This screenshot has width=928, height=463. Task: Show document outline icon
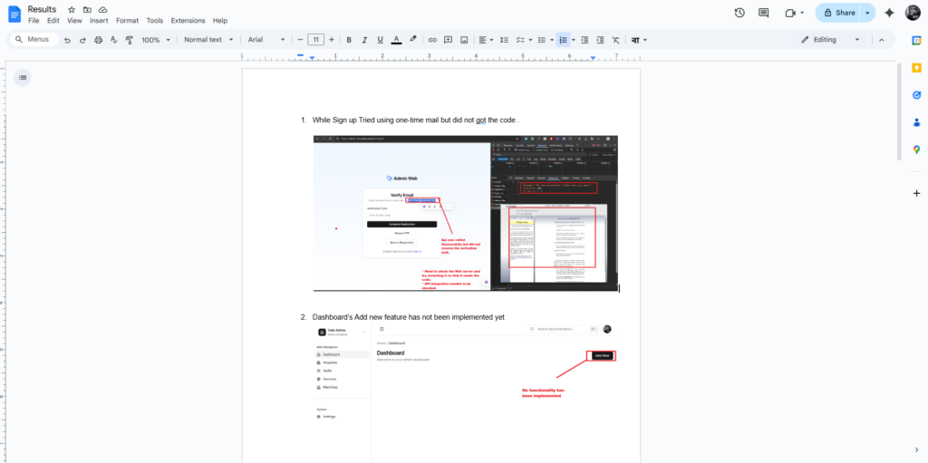coord(23,78)
